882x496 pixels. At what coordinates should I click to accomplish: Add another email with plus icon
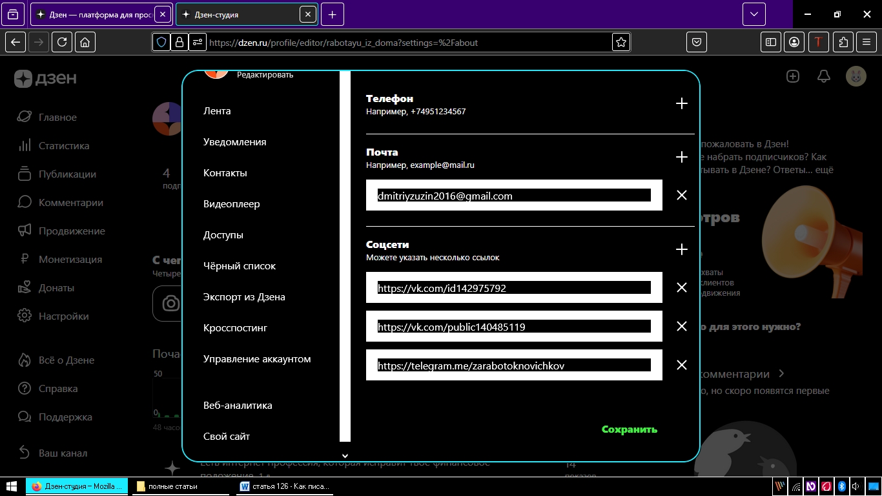point(681,158)
